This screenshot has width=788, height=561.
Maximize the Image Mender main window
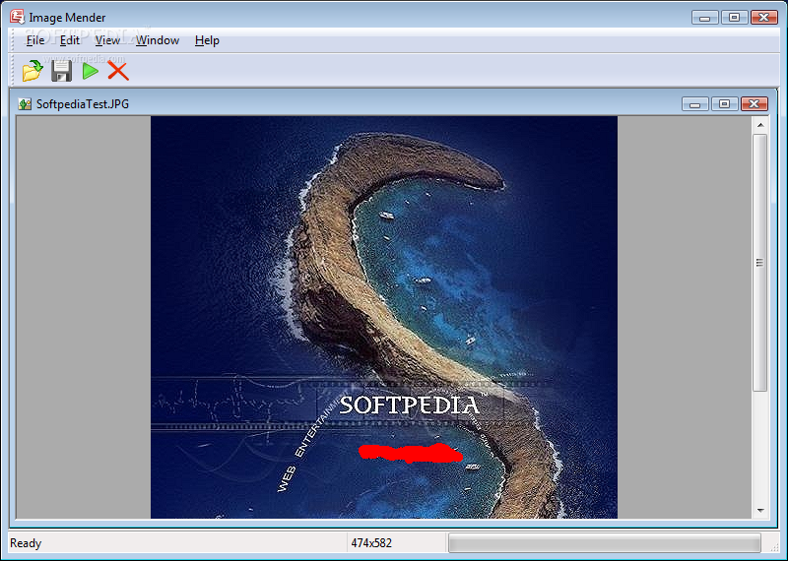[x=734, y=17]
